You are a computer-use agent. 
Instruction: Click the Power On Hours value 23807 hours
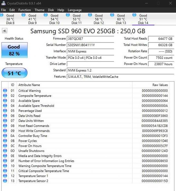[x=161, y=64]
